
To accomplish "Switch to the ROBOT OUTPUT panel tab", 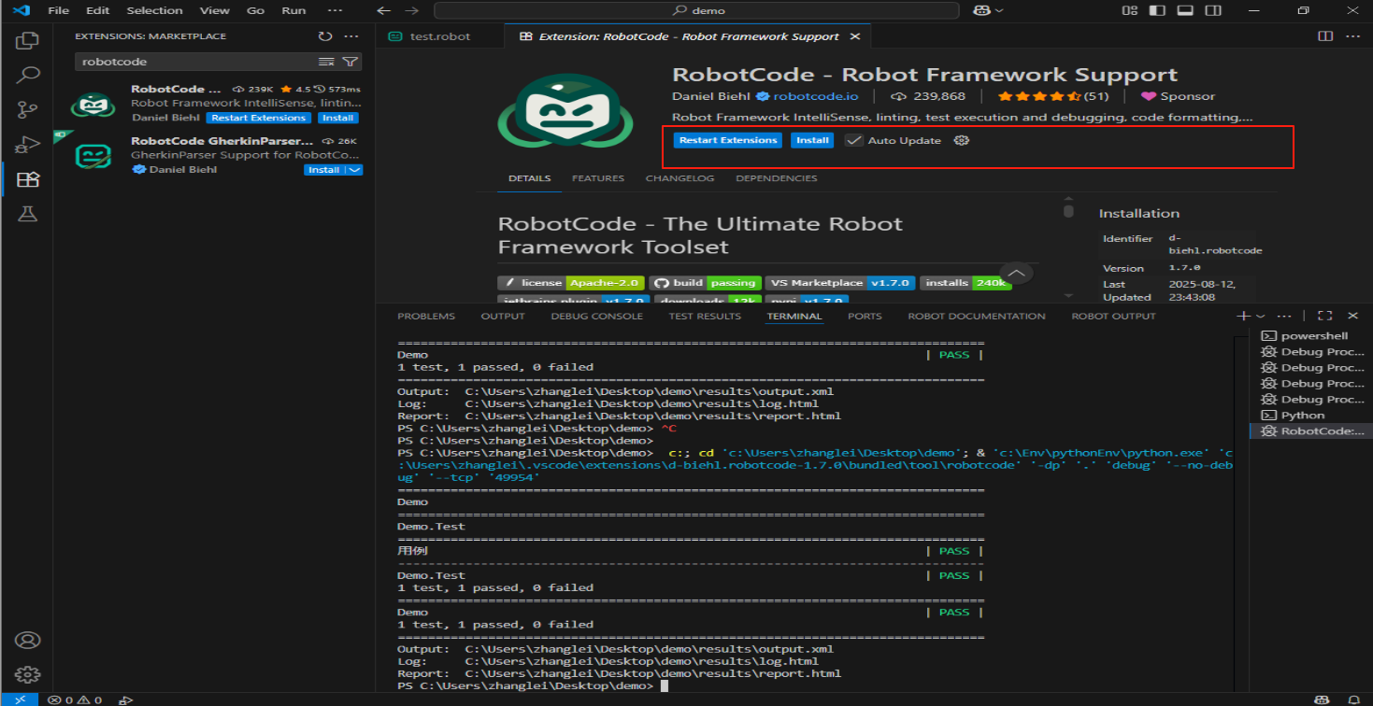I will pyautogui.click(x=1113, y=316).
